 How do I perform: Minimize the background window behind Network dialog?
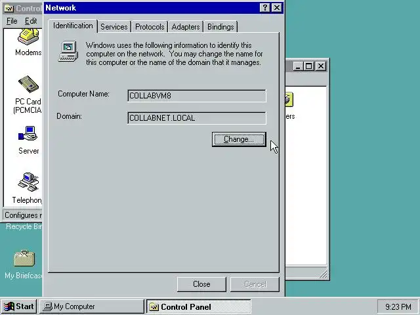click(298, 66)
